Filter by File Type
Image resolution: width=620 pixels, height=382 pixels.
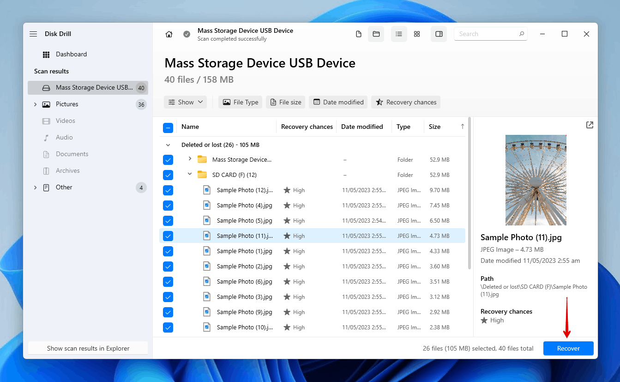pos(241,102)
